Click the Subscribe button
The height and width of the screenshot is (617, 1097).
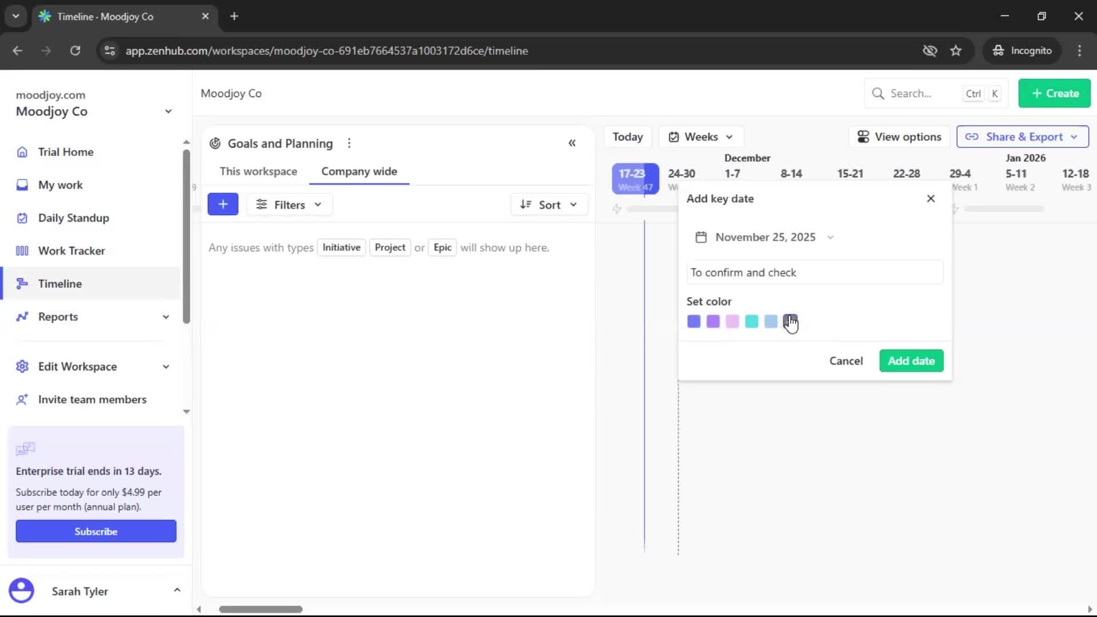pos(95,531)
